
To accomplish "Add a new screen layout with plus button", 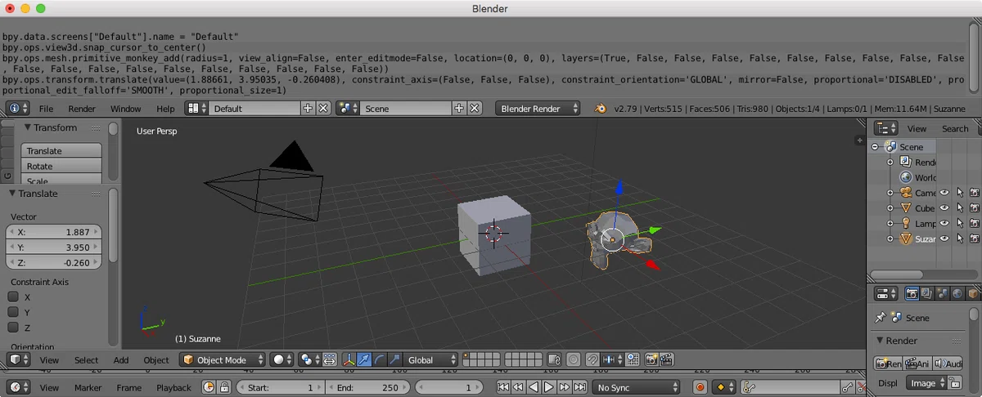I will 308,108.
